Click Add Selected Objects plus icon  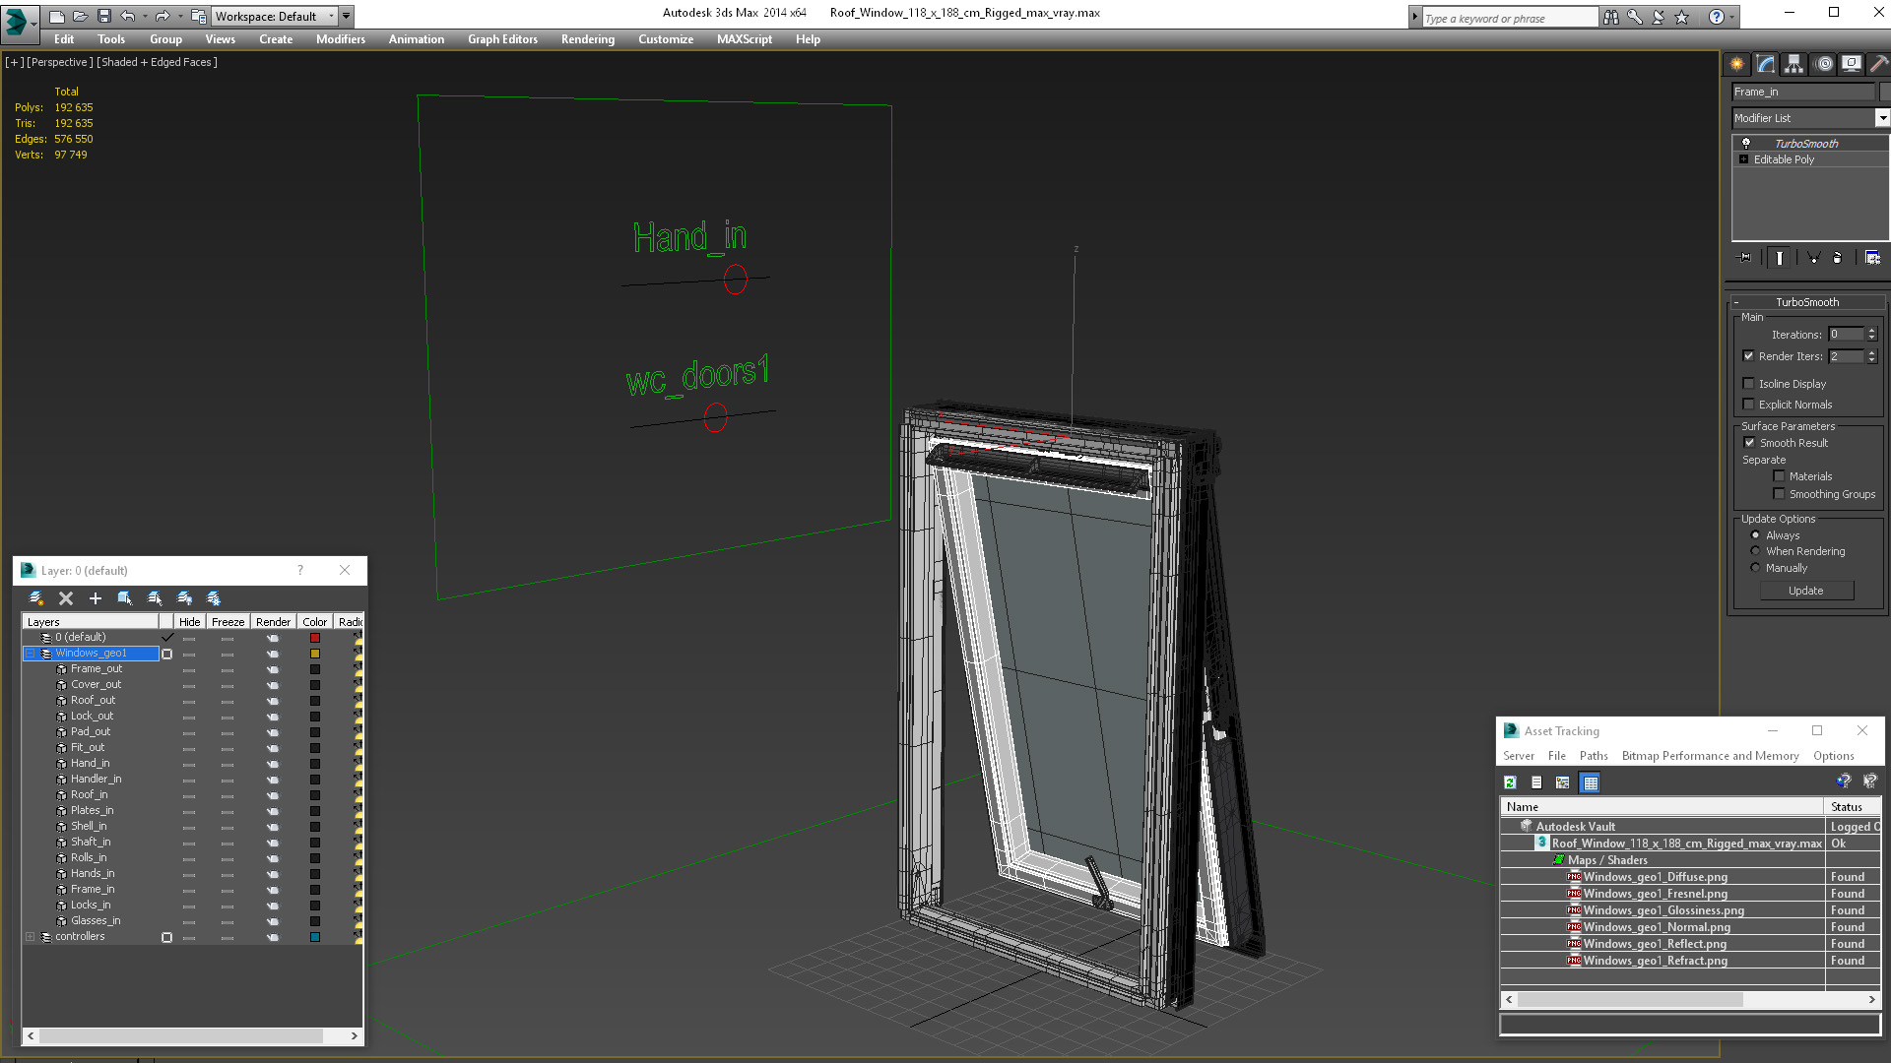96,598
